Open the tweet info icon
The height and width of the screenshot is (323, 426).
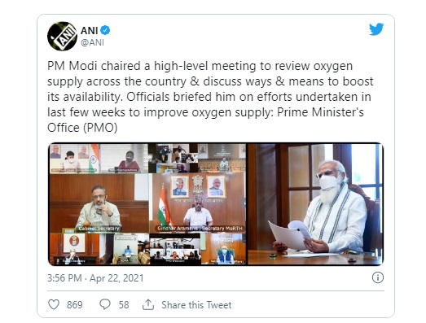[378, 277]
